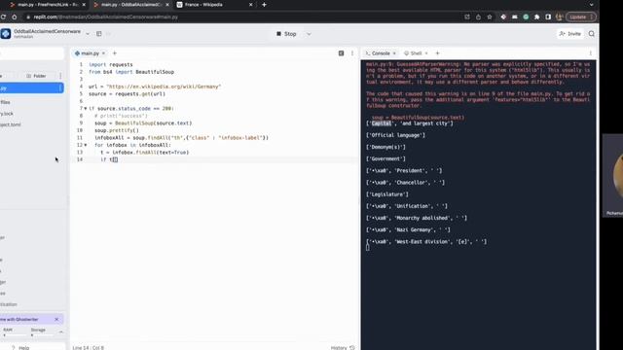Open the browser tab search chevron
623x350 pixels.
tap(591, 5)
